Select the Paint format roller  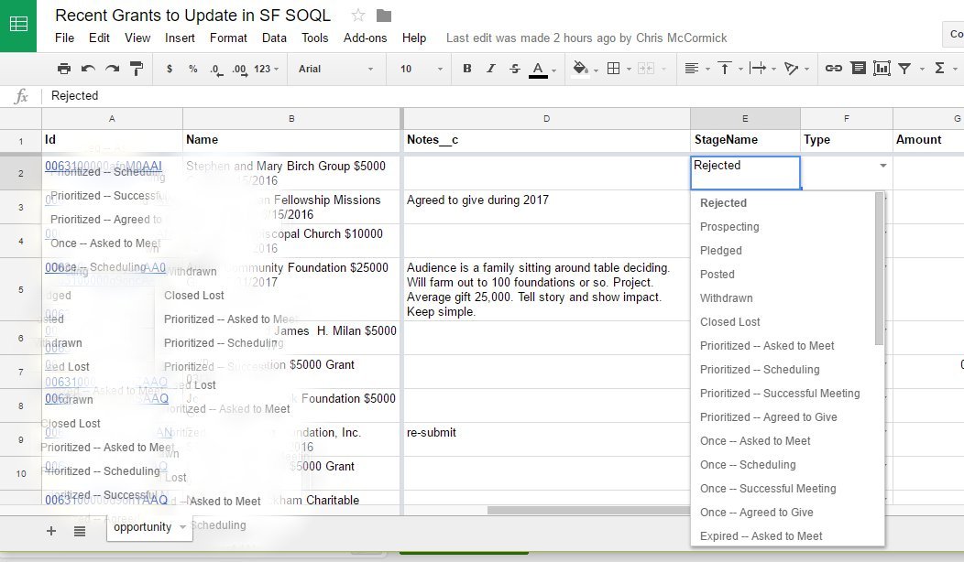[137, 69]
